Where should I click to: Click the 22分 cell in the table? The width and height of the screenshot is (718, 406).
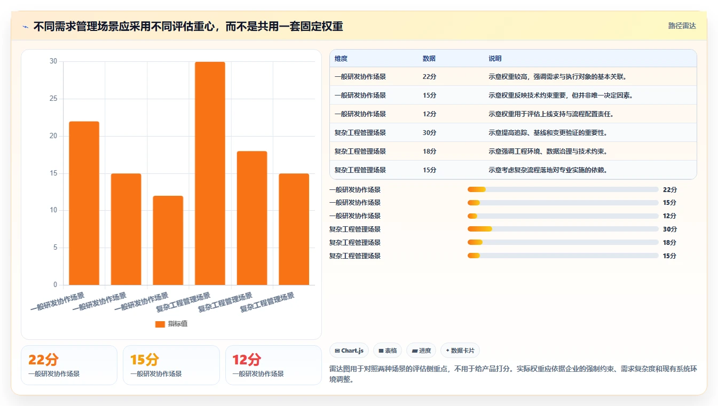(430, 77)
